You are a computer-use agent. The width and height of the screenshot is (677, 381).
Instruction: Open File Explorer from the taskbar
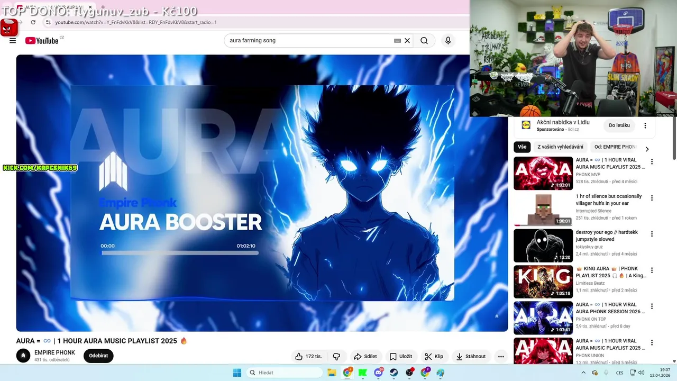click(332, 373)
